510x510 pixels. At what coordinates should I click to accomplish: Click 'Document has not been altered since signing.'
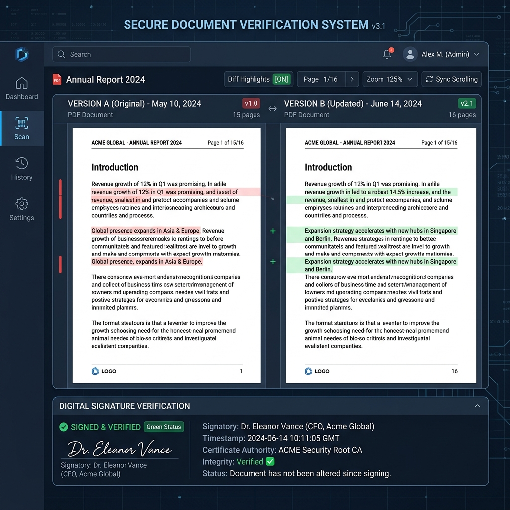coord(310,473)
